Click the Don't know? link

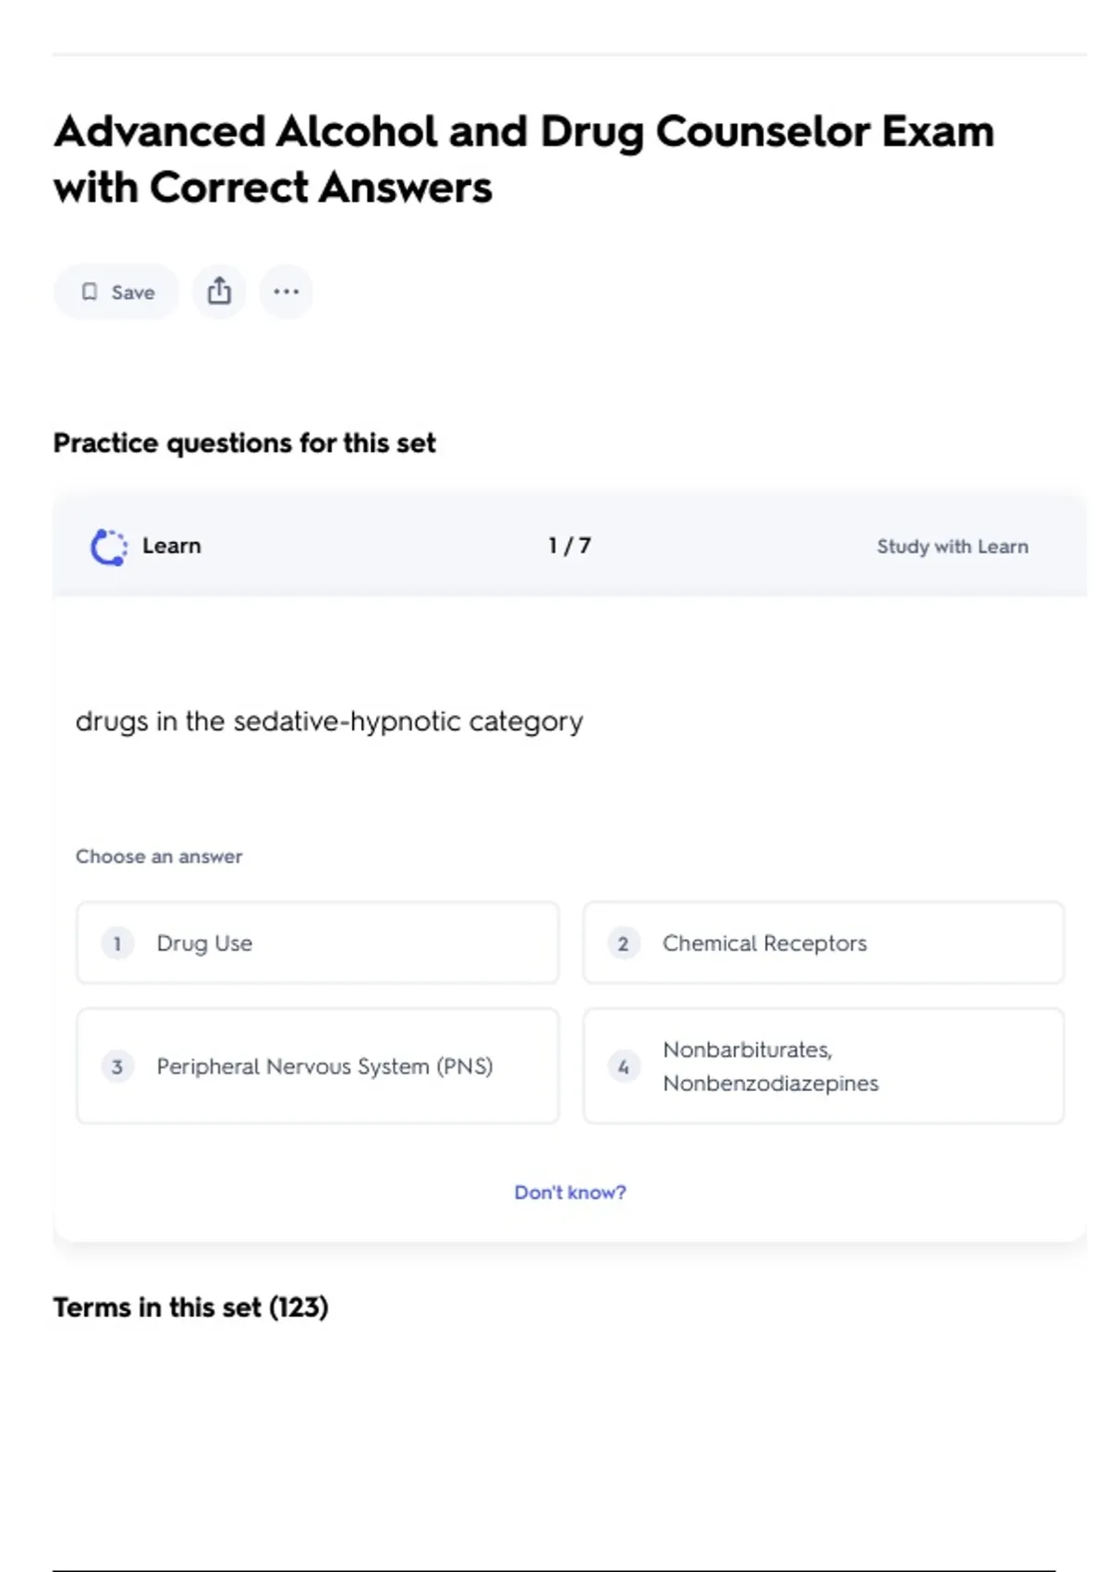tap(570, 1192)
